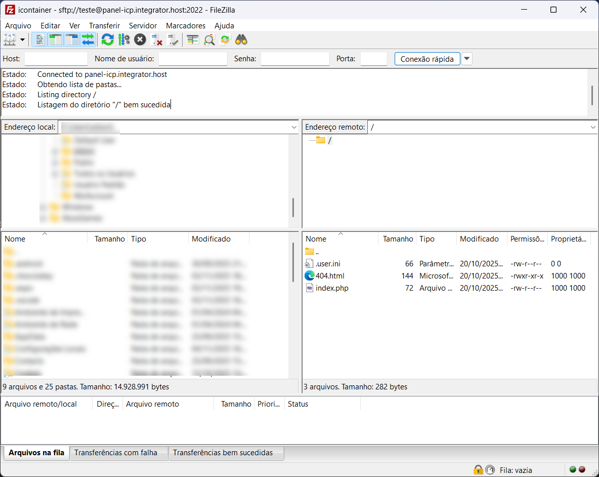Refresh the file and folder lists
This screenshot has height=477, width=599.
coord(107,39)
